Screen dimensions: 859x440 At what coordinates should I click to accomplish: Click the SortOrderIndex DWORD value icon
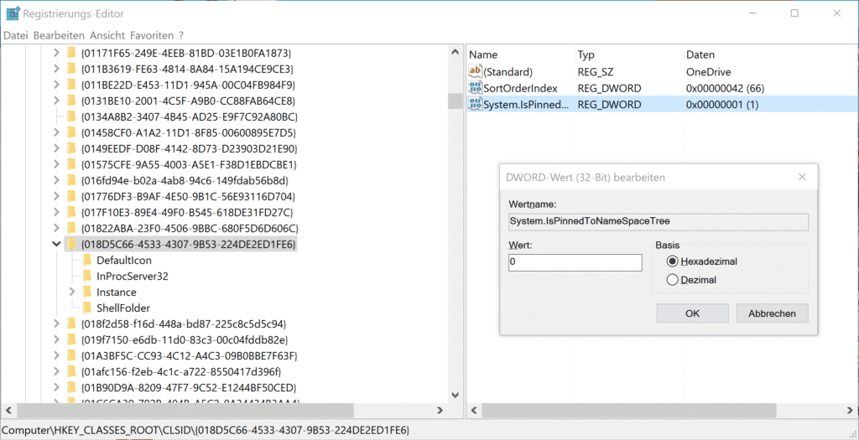tap(475, 88)
